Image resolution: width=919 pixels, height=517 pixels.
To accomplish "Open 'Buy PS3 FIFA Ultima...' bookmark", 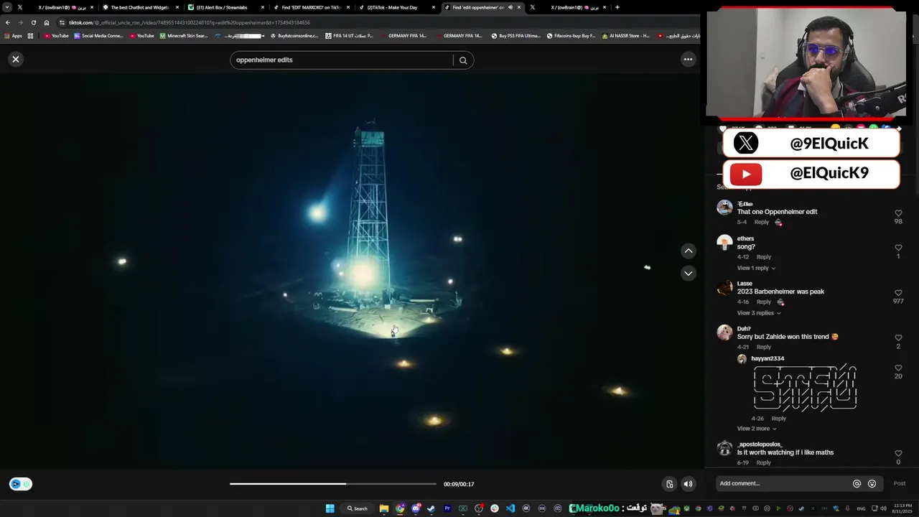I will (516, 36).
